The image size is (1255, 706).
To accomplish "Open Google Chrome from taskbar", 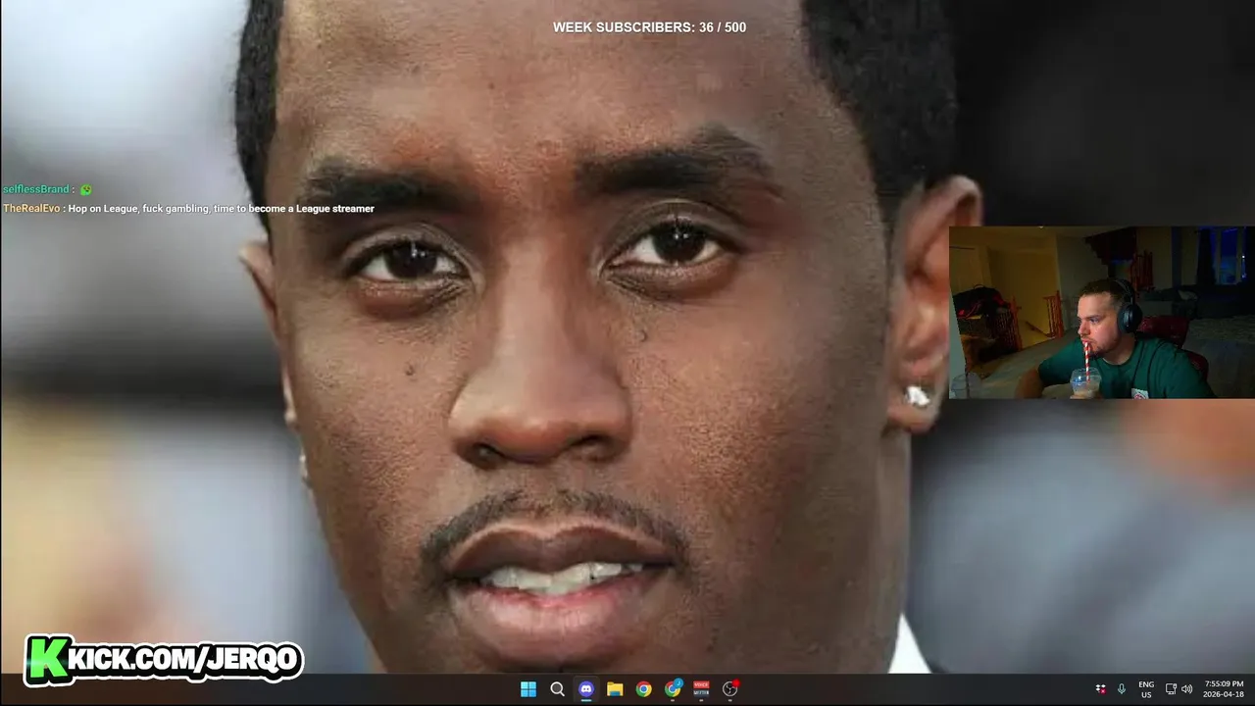I will pyautogui.click(x=643, y=689).
